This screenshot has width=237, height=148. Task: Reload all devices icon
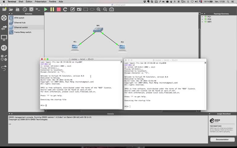coord(65,9)
